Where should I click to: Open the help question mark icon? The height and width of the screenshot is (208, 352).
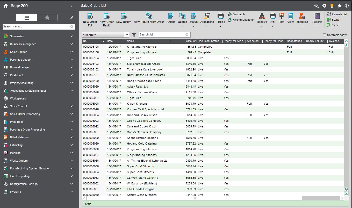point(347,6)
